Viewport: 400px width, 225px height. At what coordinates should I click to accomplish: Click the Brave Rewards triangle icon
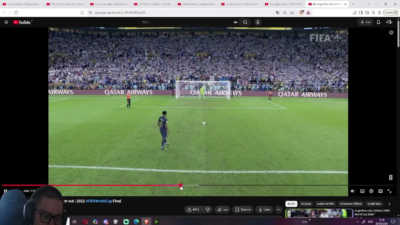pyautogui.click(x=308, y=12)
